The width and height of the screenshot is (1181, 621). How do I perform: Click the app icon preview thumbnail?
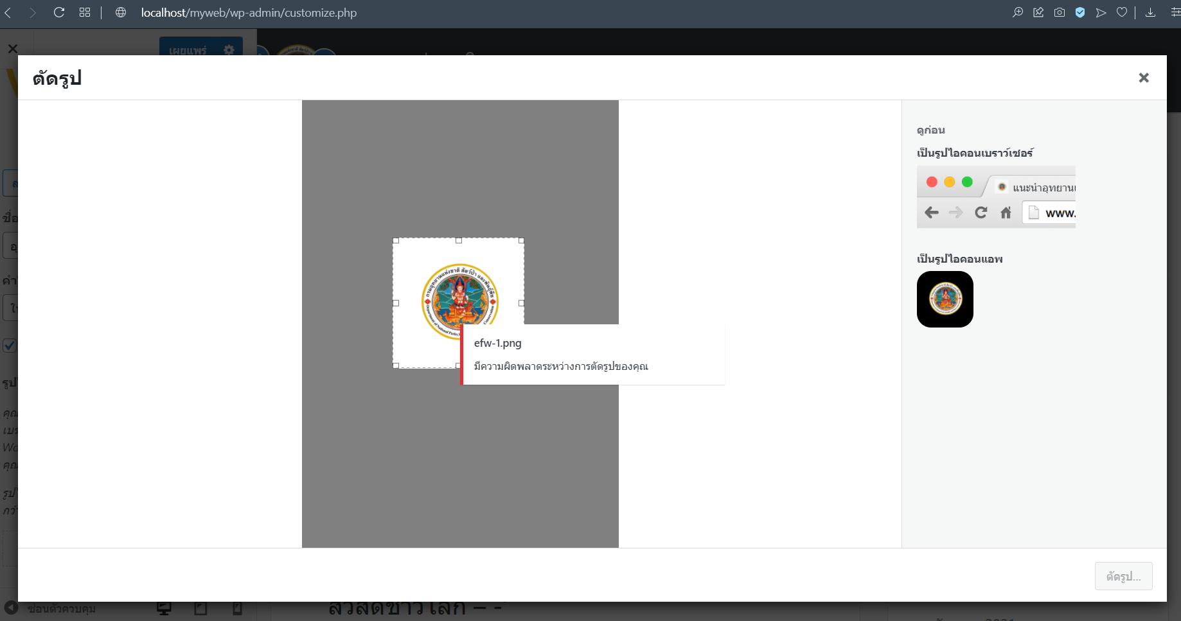click(x=945, y=299)
